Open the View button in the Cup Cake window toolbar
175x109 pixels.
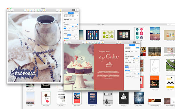pyautogui.click(x=66, y=42)
